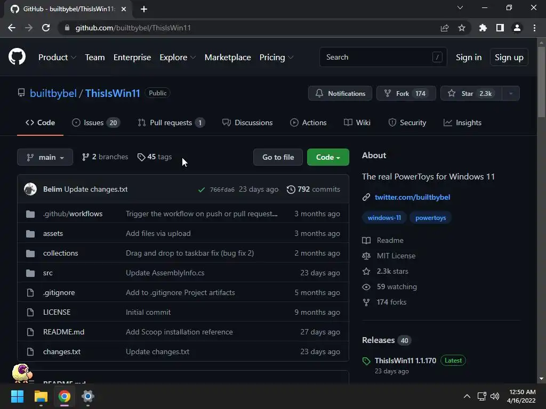The width and height of the screenshot is (546, 409).
Task: Bookmark this page with star icon
Action: click(462, 28)
